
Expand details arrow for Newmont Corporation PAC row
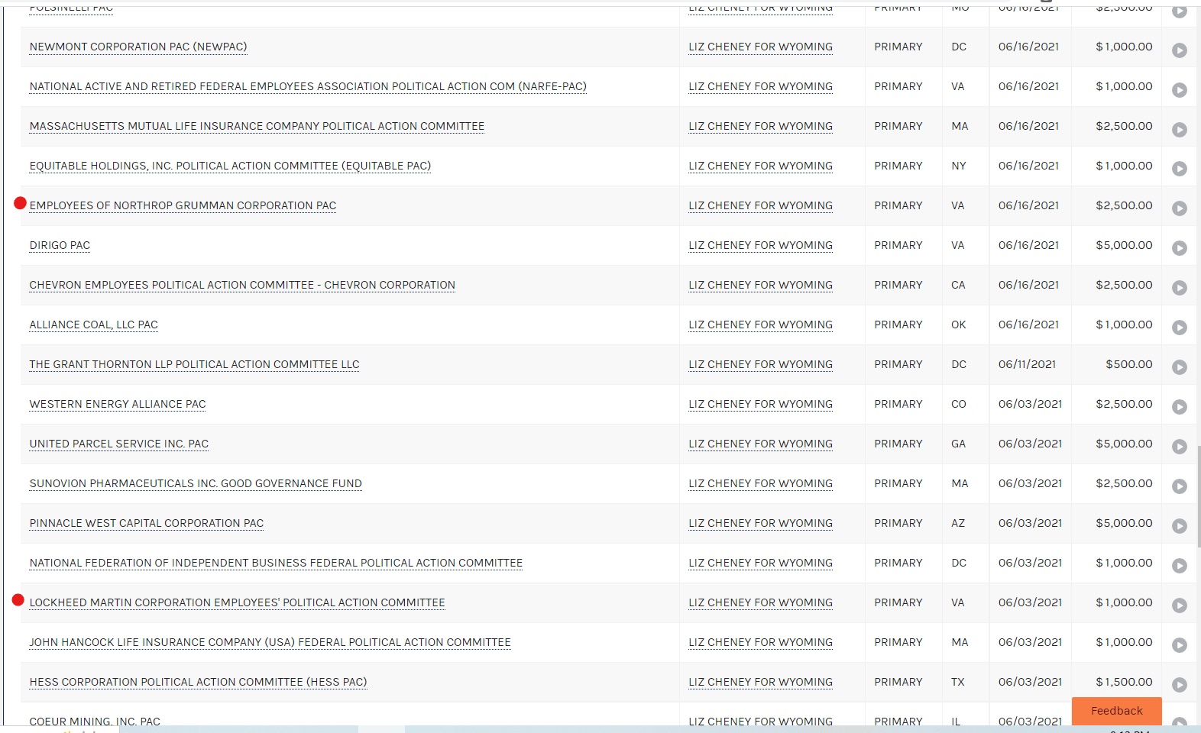pos(1180,50)
